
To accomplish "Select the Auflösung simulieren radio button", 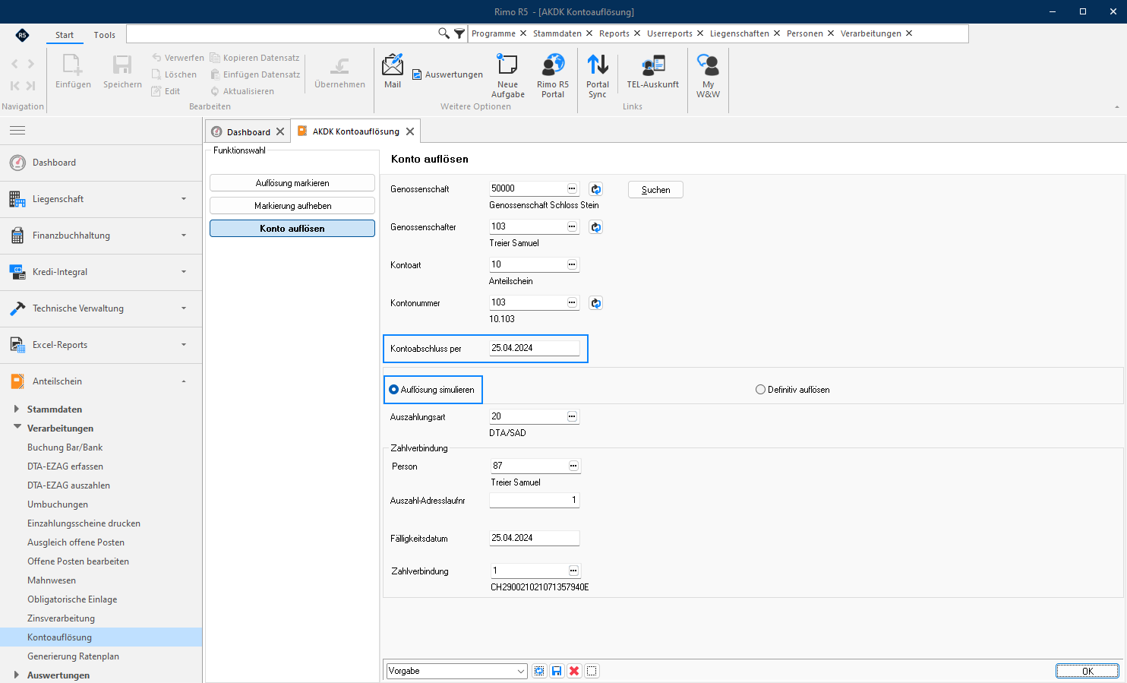I will point(394,390).
